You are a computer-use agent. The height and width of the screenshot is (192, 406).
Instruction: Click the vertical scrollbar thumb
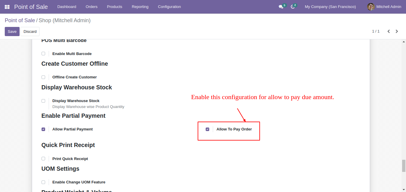pyautogui.click(x=404, y=166)
